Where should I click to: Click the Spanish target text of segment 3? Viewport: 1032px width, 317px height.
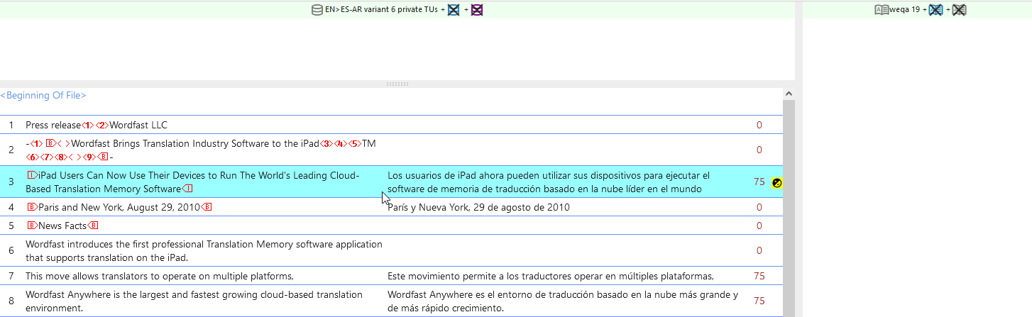[x=549, y=182]
